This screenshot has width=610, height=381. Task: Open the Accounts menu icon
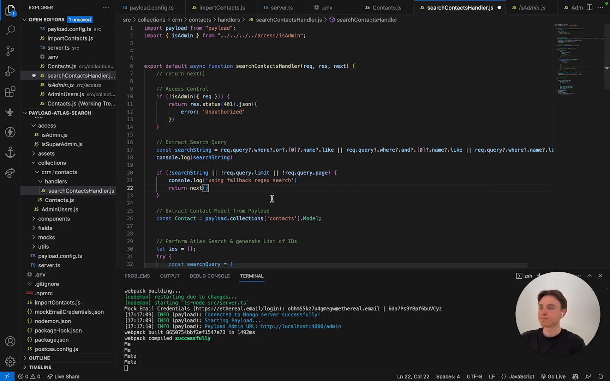point(10,341)
